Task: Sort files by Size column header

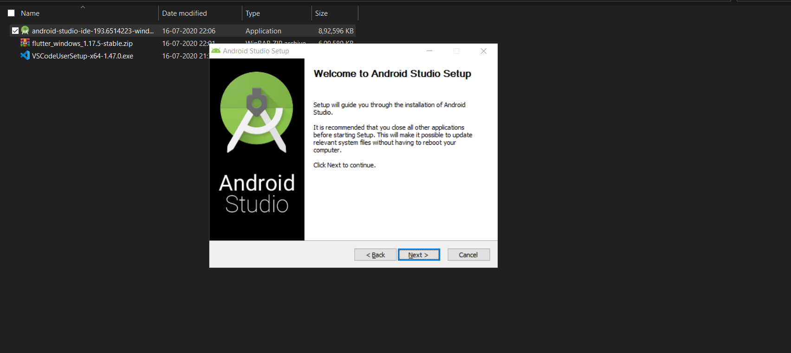Action: tap(321, 13)
